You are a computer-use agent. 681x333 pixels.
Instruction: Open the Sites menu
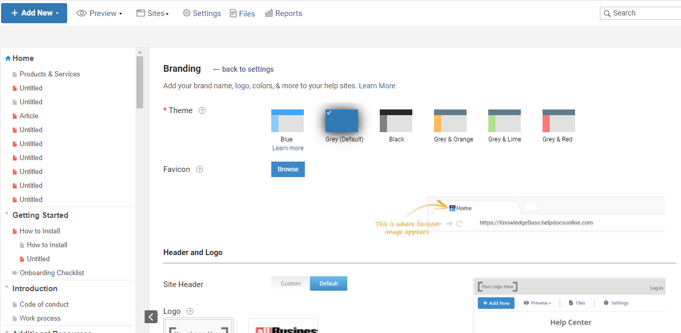tap(152, 13)
